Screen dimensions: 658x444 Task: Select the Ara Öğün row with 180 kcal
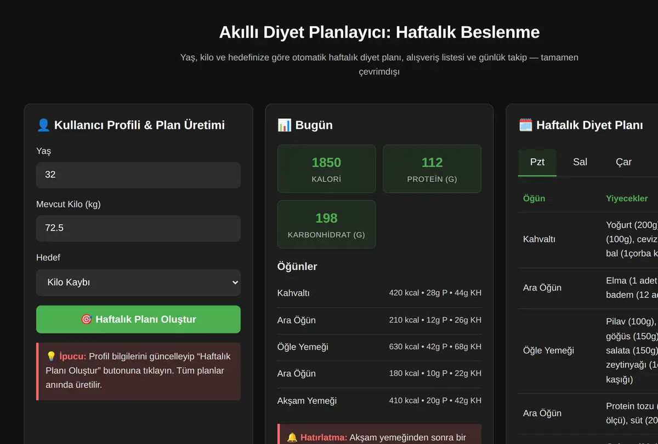pos(379,373)
